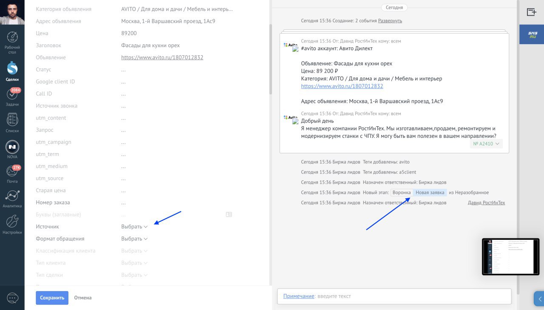The height and width of the screenshot is (310, 544).
Task: Click the Цена value 89200
Action: click(x=129, y=33)
